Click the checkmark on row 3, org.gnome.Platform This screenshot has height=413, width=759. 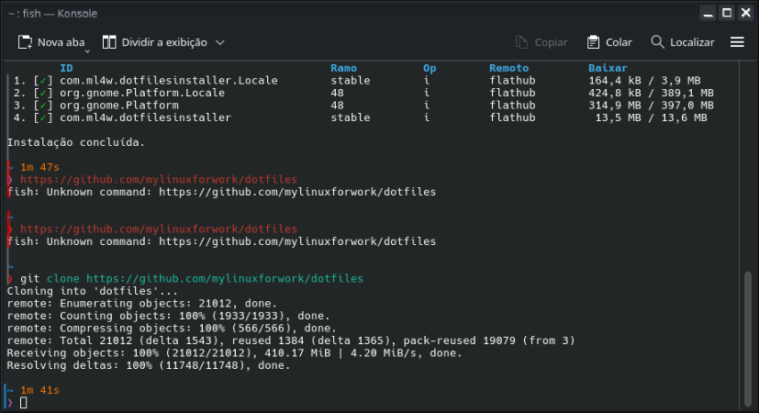[43, 106]
